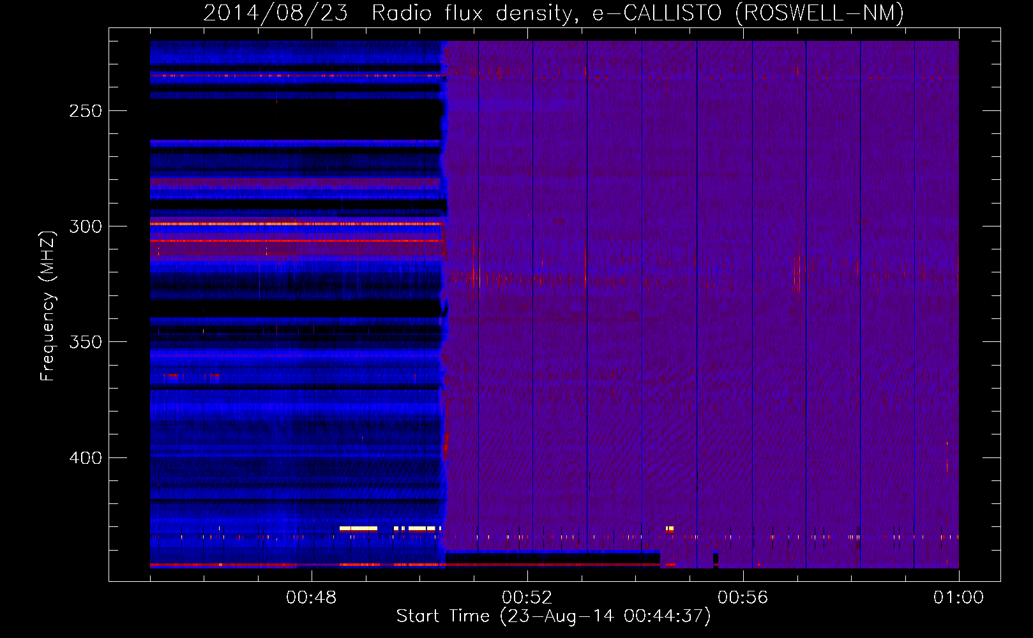The height and width of the screenshot is (638, 1033).
Task: Click the black band just above 350 MHz
Action: pyautogui.click(x=294, y=309)
